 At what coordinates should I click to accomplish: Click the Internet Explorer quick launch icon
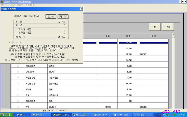(25, 115)
